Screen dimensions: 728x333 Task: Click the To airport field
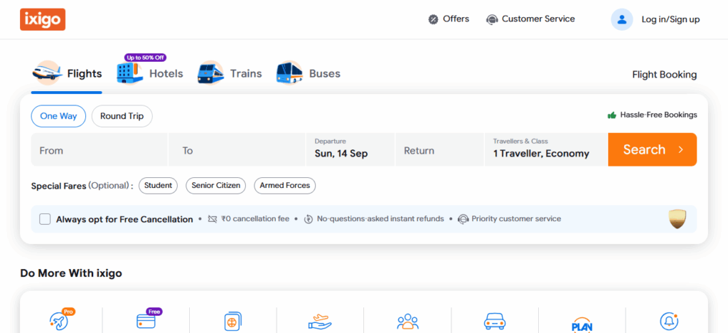click(237, 149)
